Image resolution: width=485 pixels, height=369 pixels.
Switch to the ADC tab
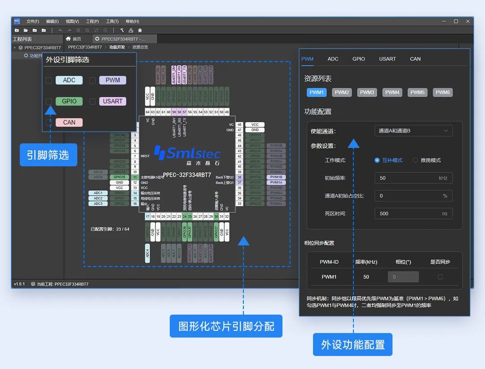[333, 59]
